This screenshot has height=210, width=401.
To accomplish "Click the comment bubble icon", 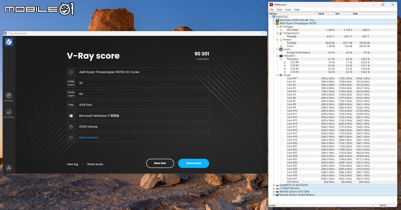I will (71, 138).
